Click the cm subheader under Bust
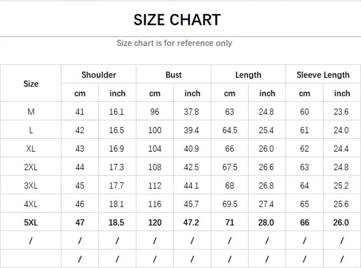This screenshot has width=361, height=268. point(155,94)
